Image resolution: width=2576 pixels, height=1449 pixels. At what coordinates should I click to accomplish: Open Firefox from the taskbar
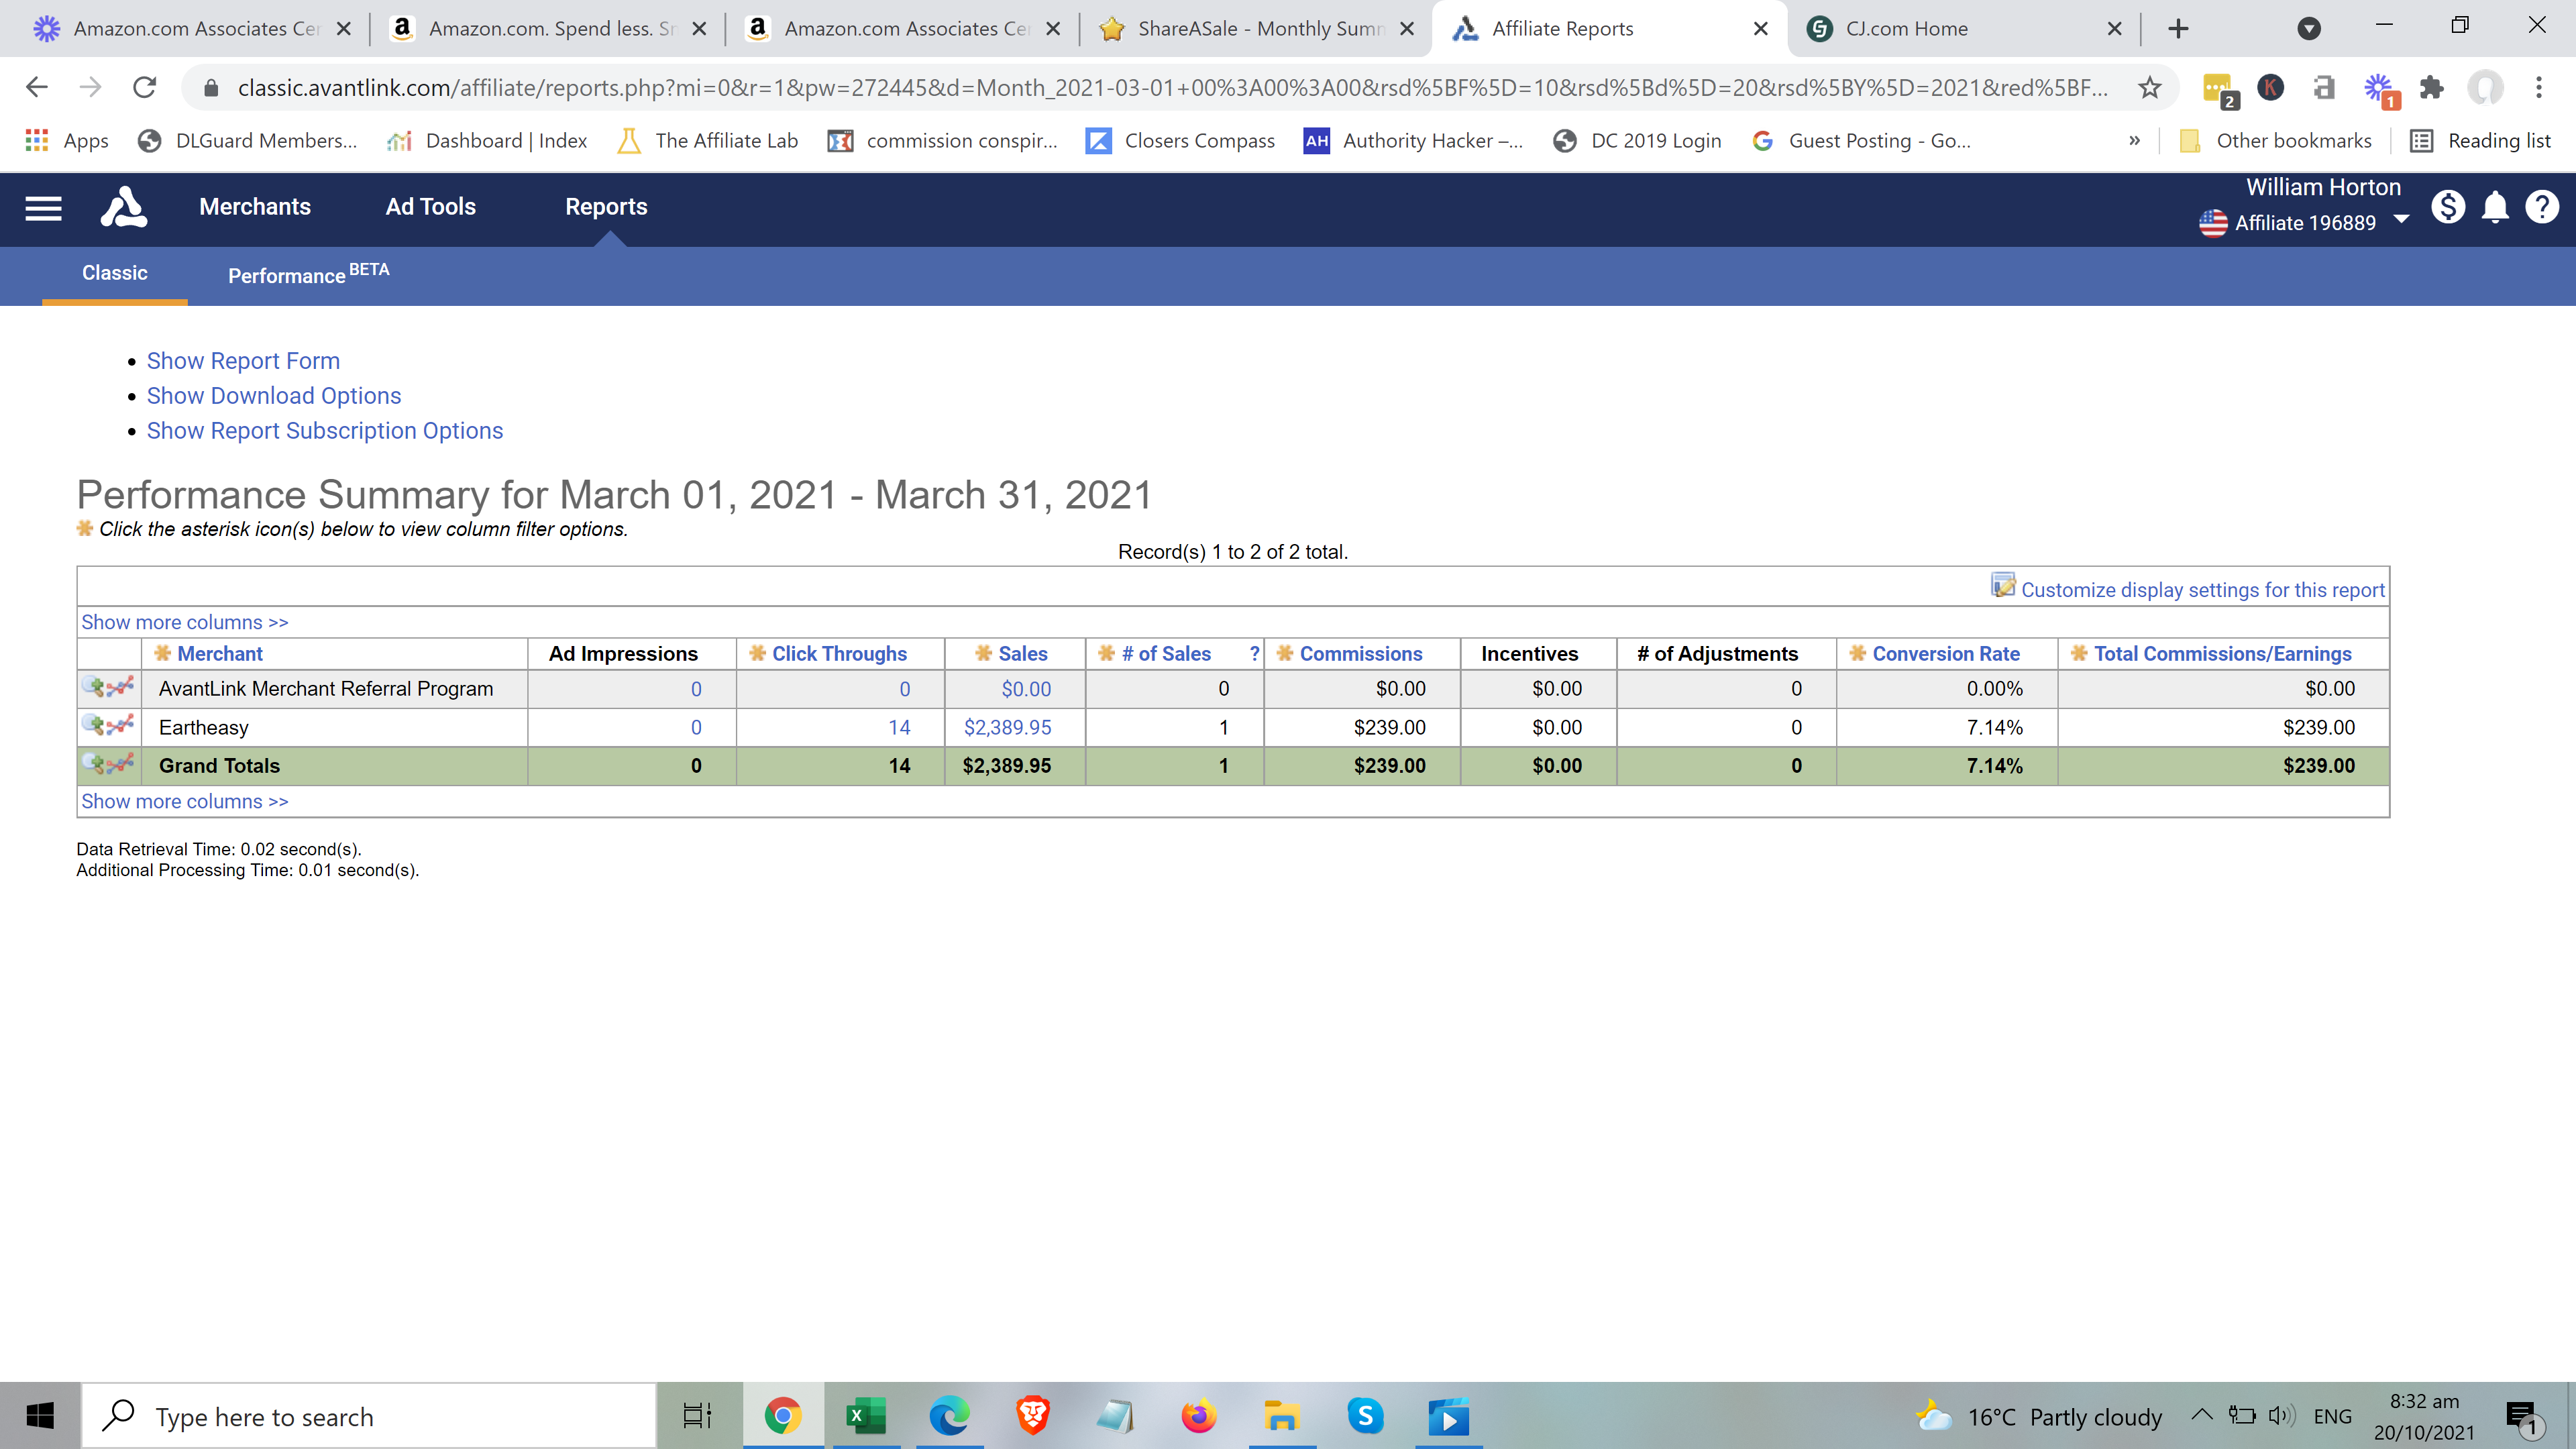coord(1198,1416)
